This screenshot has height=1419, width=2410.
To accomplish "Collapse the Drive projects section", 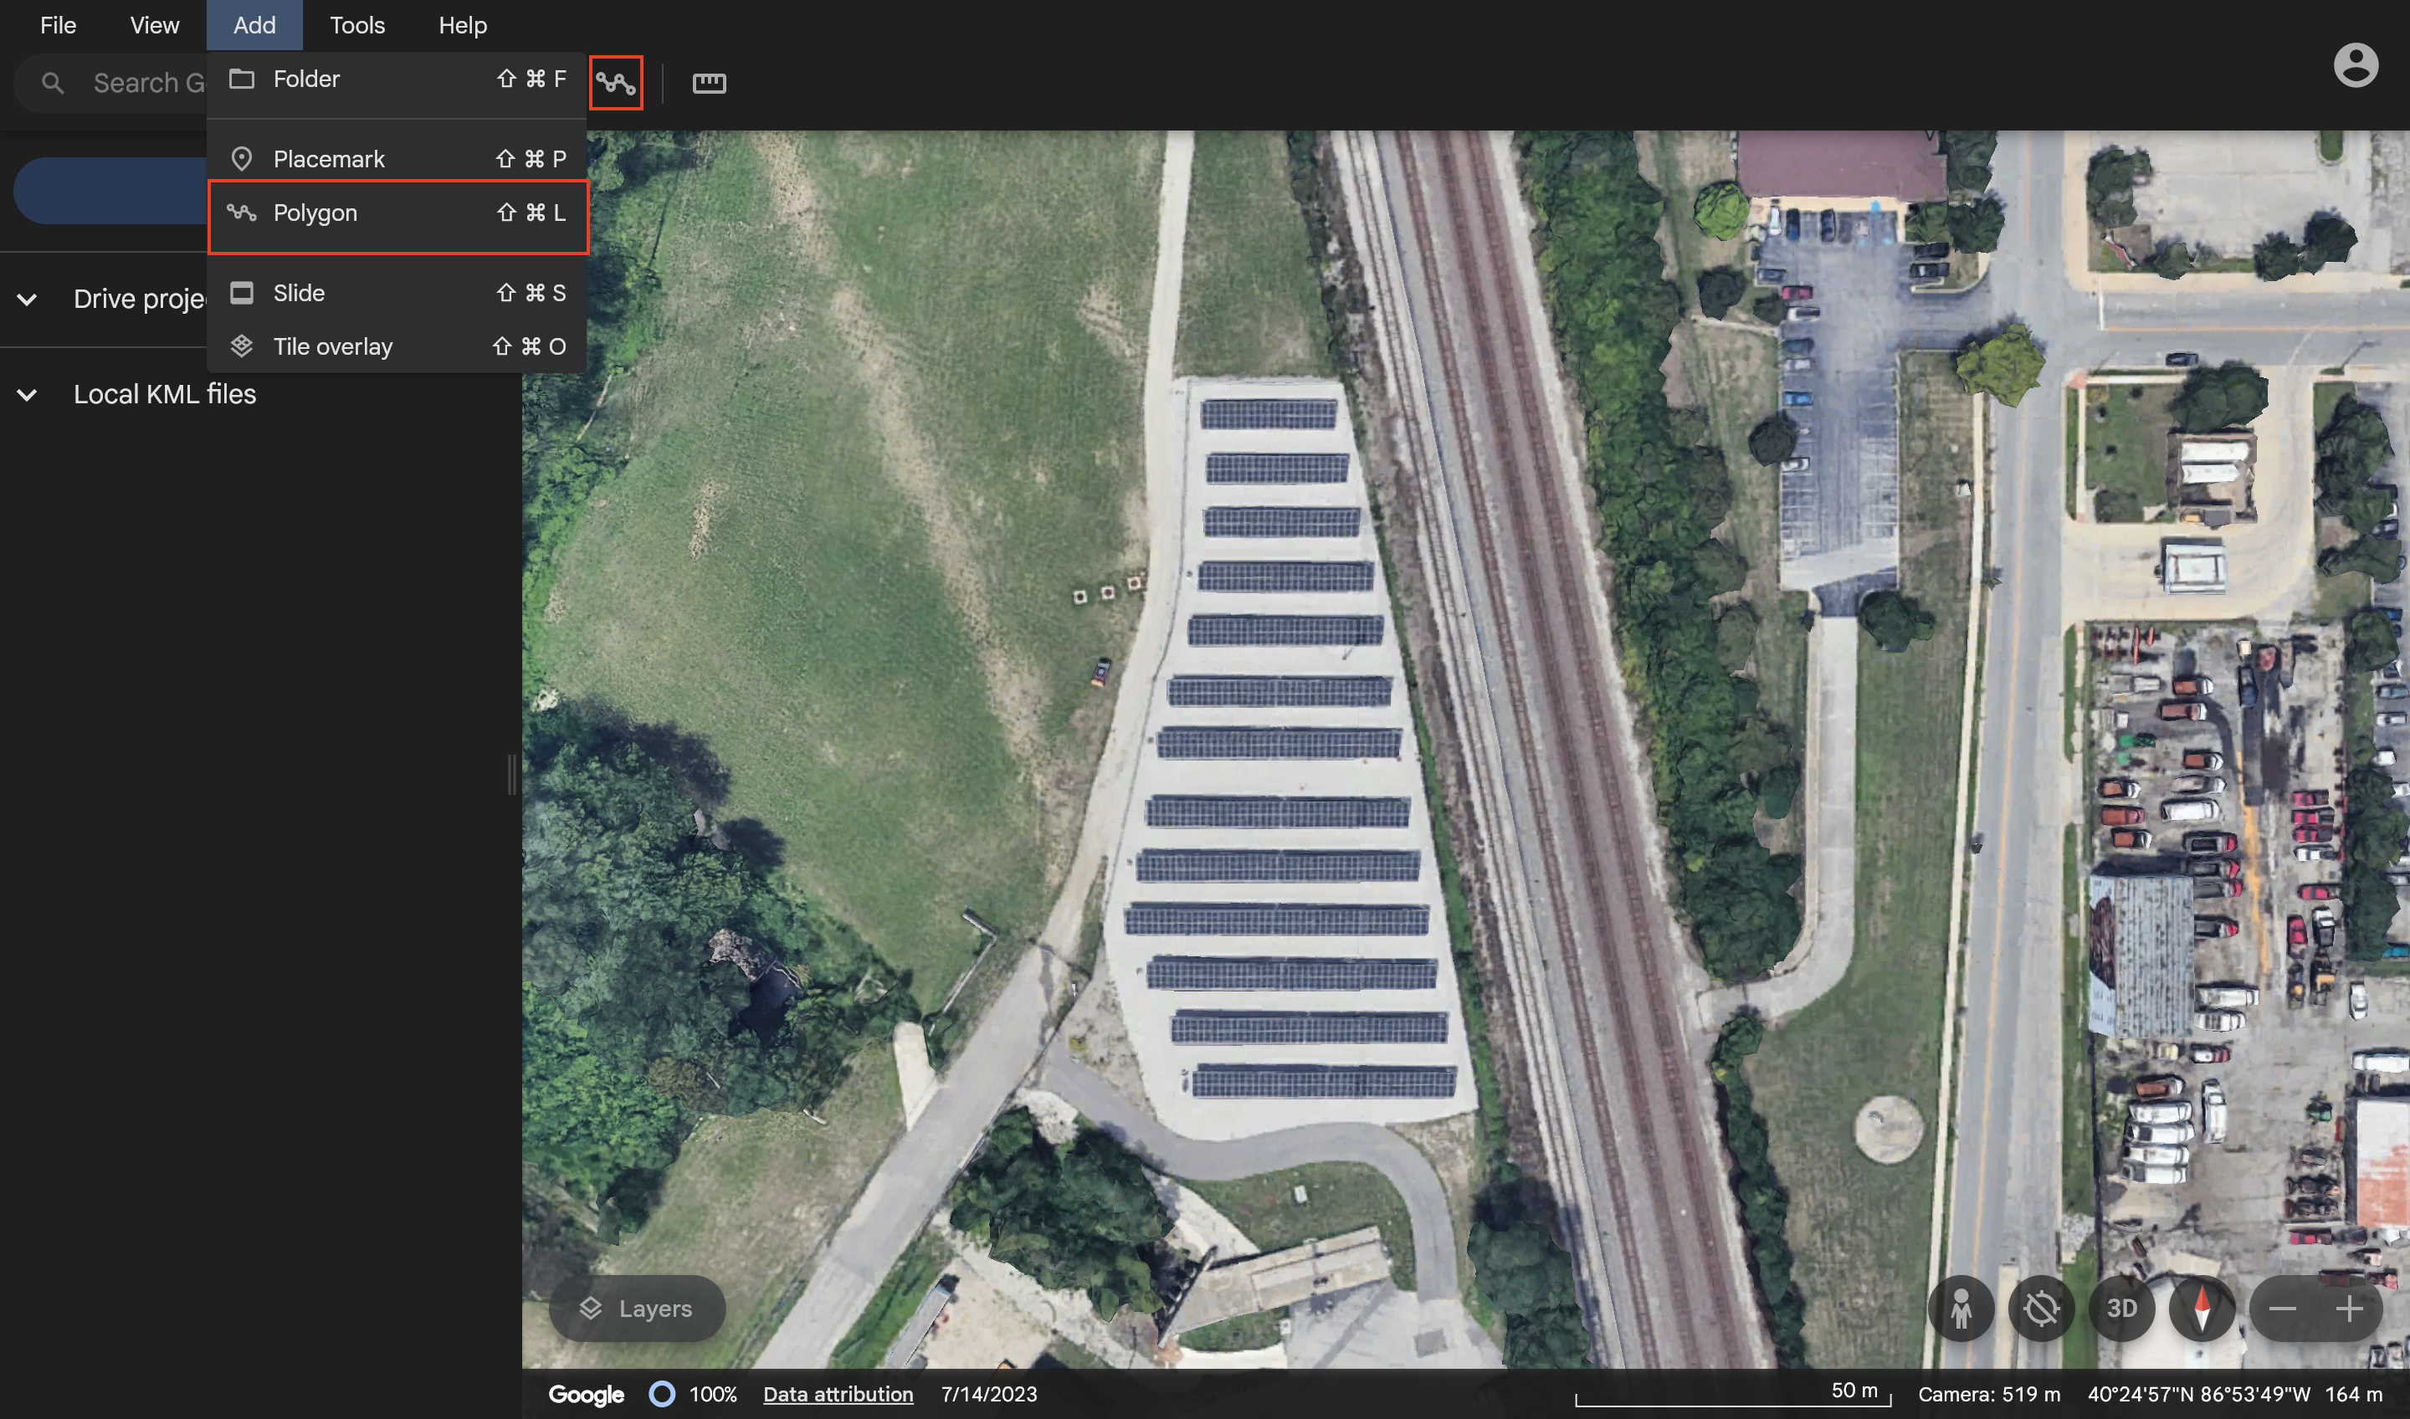I will coord(28,300).
